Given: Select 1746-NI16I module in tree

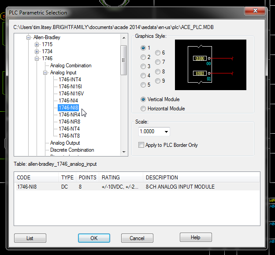Looking at the screenshot, I should pos(70,87).
